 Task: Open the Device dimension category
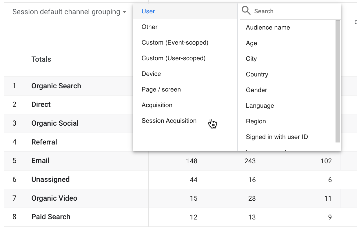[x=151, y=74]
